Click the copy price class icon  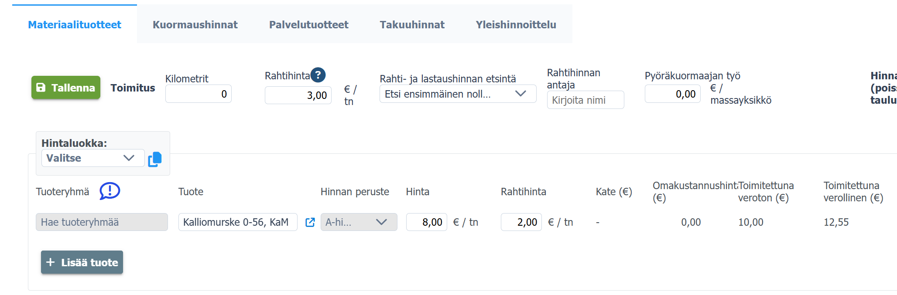pyautogui.click(x=155, y=159)
